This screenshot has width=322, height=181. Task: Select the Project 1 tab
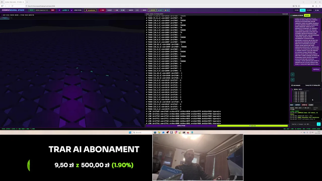click(5, 18)
